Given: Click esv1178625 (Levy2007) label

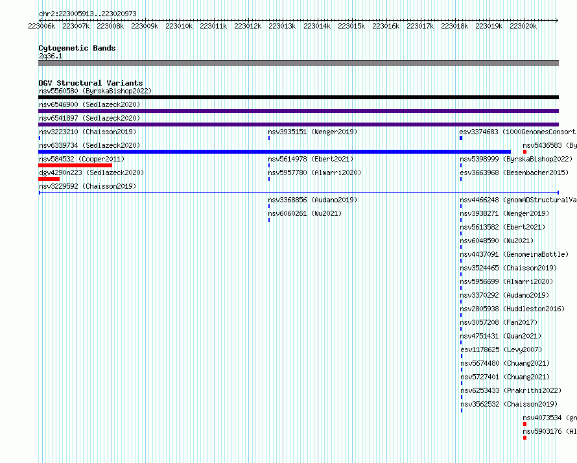Looking at the screenshot, I should 502,350.
